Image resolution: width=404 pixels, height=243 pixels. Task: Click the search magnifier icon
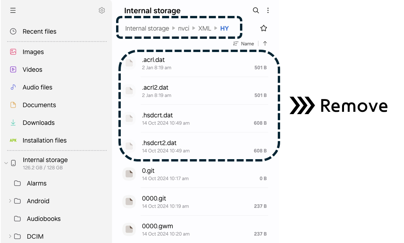tap(256, 10)
